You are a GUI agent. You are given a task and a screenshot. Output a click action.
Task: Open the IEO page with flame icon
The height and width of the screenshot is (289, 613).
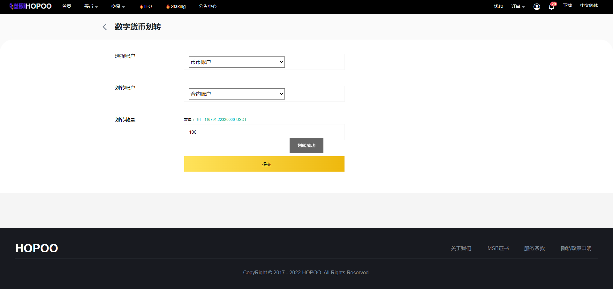(x=146, y=7)
